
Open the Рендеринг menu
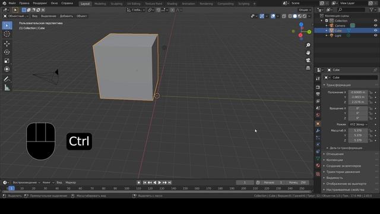tap(40, 4)
